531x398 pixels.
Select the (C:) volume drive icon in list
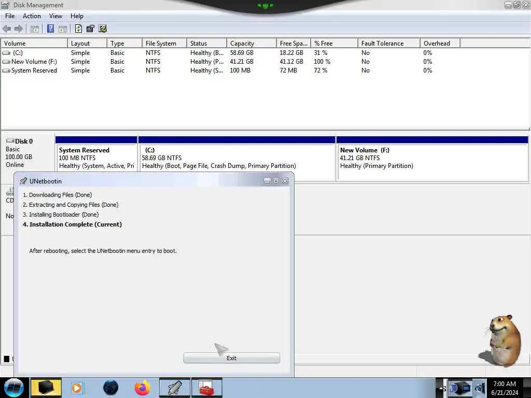[x=6, y=53]
